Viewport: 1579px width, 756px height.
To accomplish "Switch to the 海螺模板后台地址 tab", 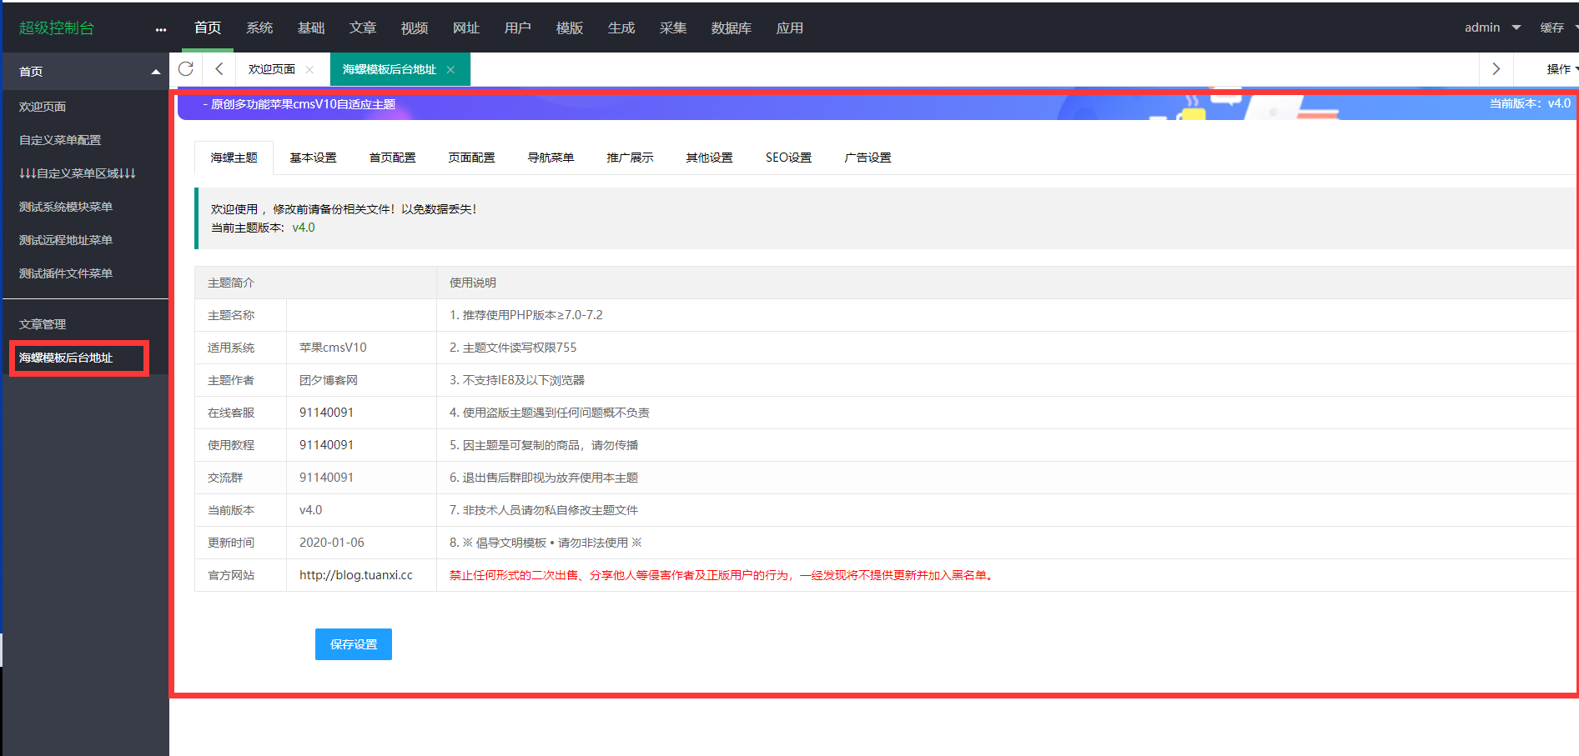I will point(390,69).
